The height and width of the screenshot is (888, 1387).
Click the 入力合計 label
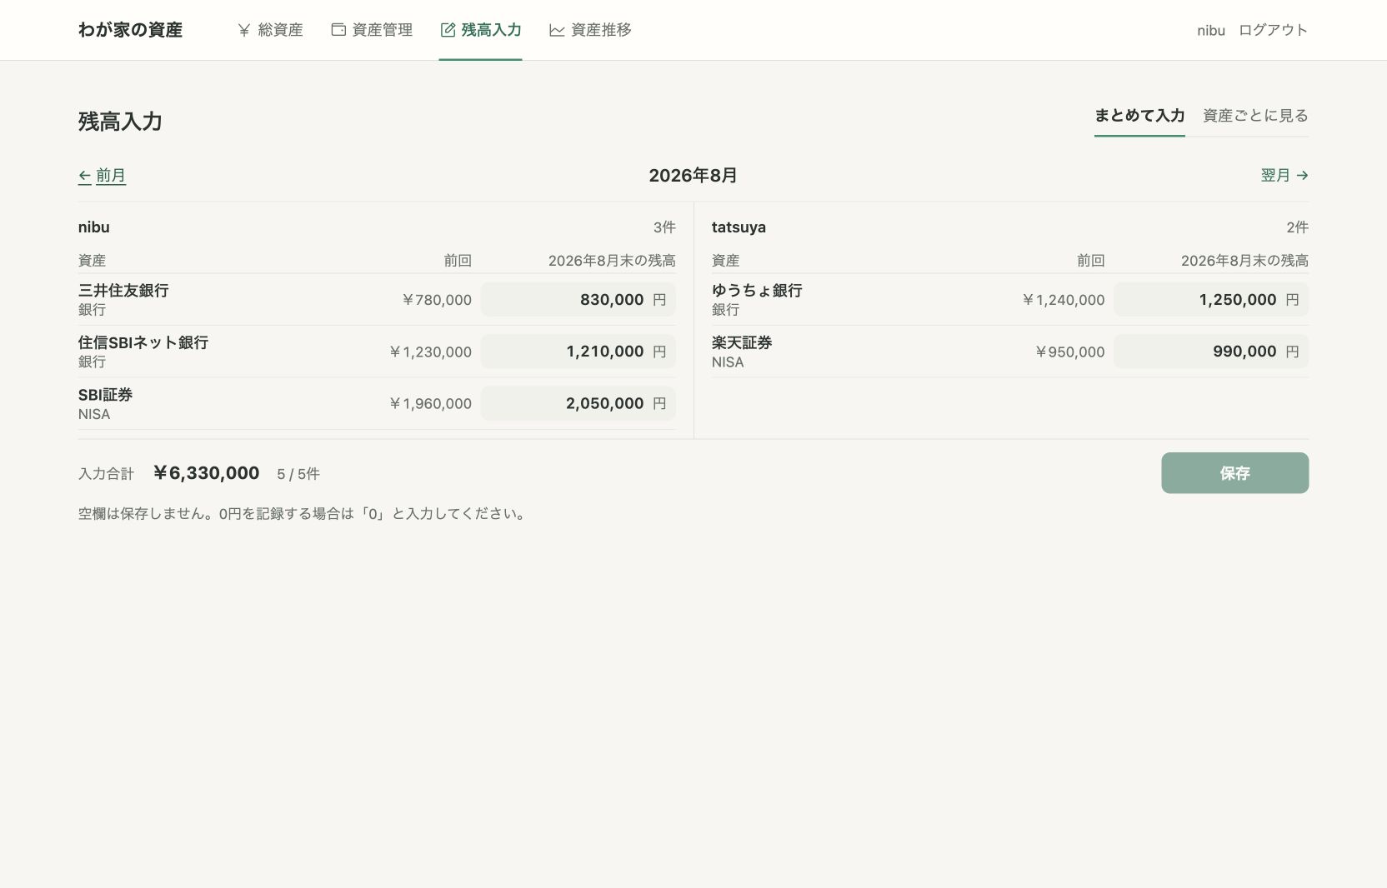pos(106,474)
